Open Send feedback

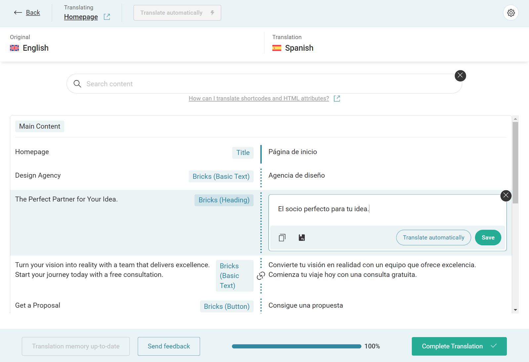point(169,346)
